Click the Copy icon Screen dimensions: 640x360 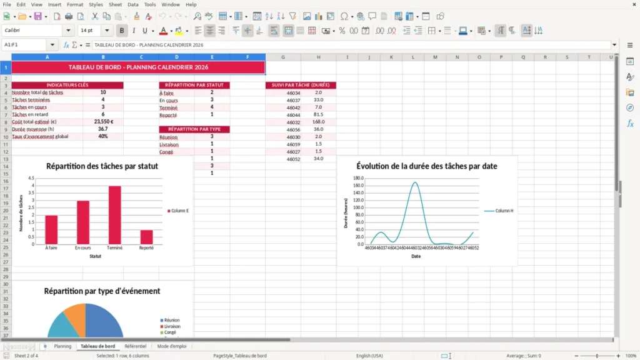point(106,16)
